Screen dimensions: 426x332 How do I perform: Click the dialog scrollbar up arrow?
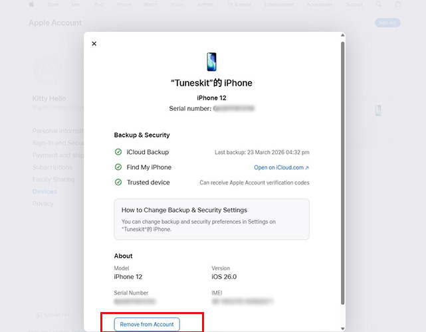click(x=343, y=35)
